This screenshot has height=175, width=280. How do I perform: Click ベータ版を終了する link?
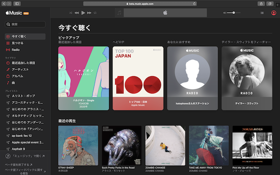[18, 165]
